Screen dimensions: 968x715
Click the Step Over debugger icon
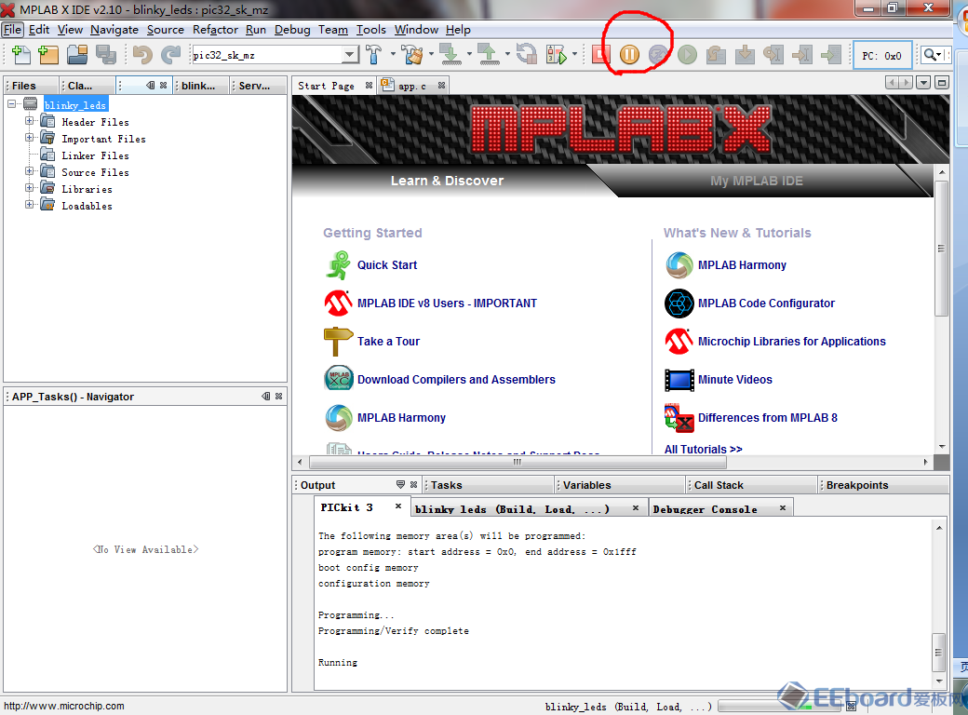point(716,55)
